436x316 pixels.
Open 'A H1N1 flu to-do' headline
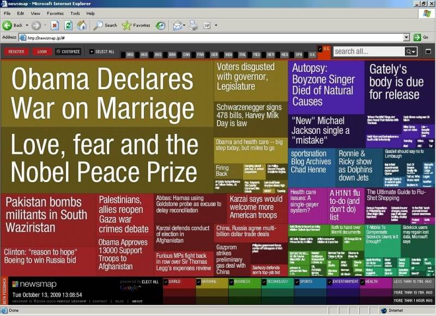[345, 205]
